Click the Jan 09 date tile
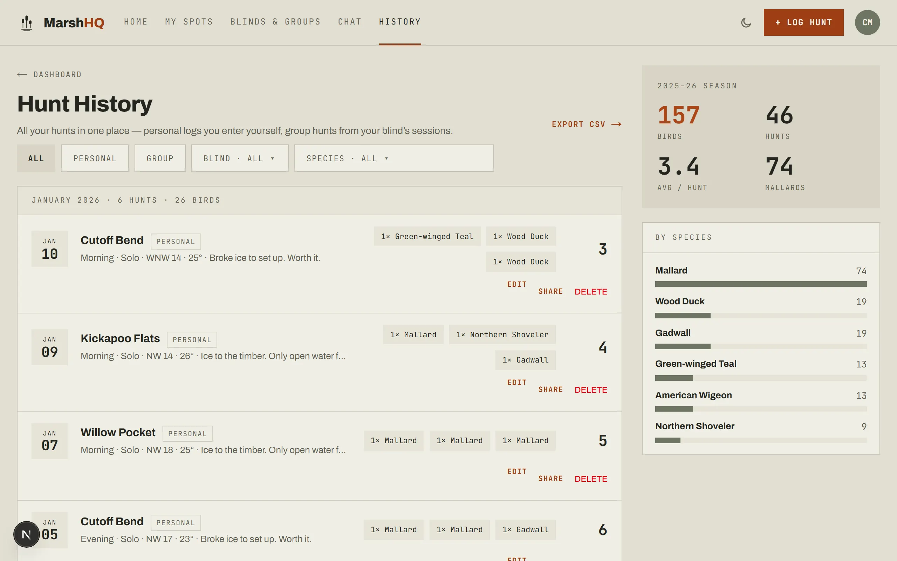This screenshot has width=897, height=561. point(50,347)
